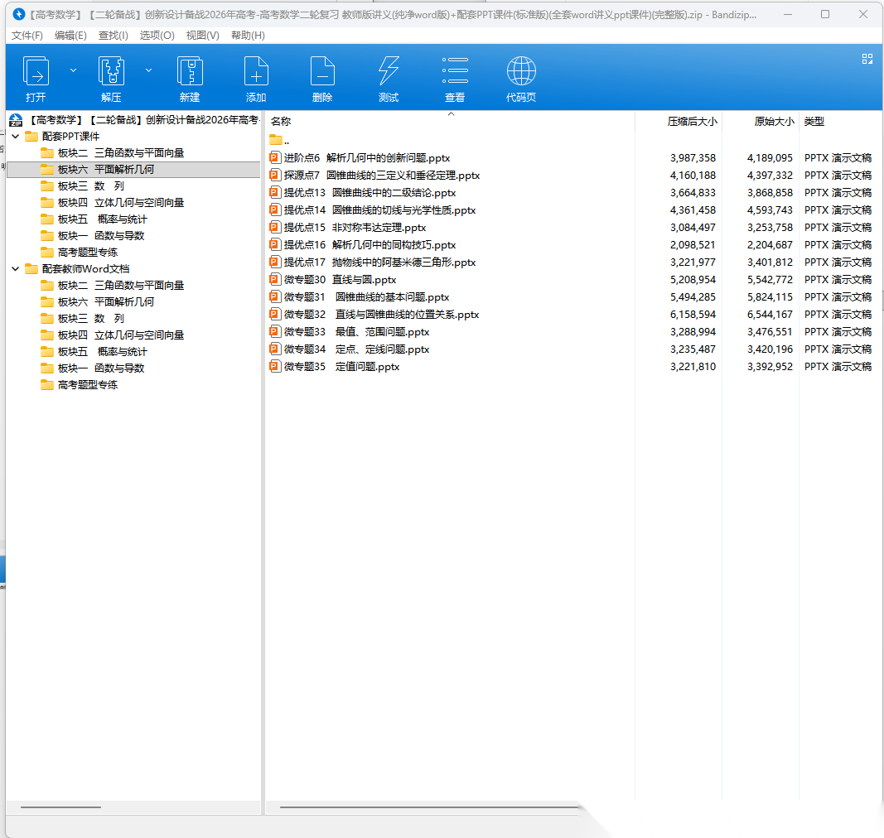The width and height of the screenshot is (884, 838).
Task: Click the 解压 (Extract) toolbar icon
Action: 111,72
